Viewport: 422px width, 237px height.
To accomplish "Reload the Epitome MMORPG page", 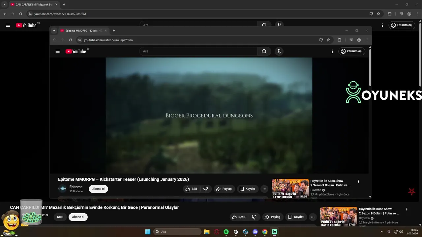I will (x=70, y=40).
